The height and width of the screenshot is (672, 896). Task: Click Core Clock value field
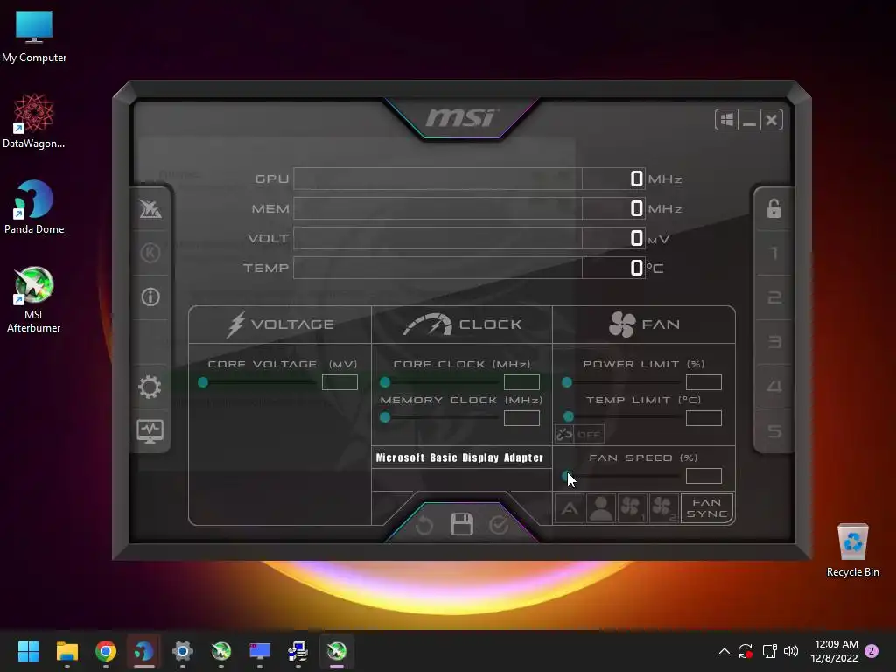tap(521, 382)
